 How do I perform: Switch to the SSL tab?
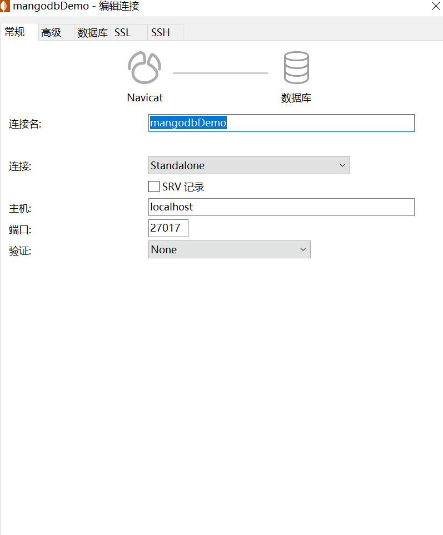129,32
